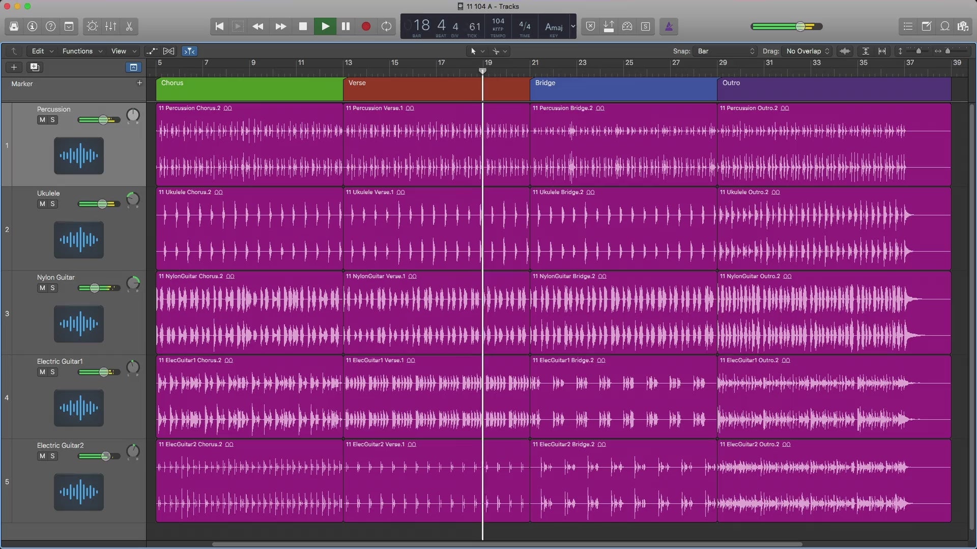Image resolution: width=977 pixels, height=549 pixels.
Task: Select the Verse marker
Action: click(x=437, y=89)
